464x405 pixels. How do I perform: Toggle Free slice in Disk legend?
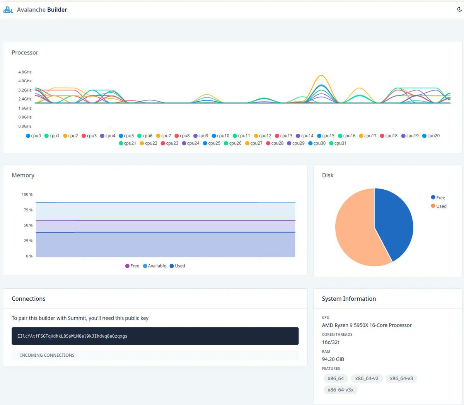(438, 197)
